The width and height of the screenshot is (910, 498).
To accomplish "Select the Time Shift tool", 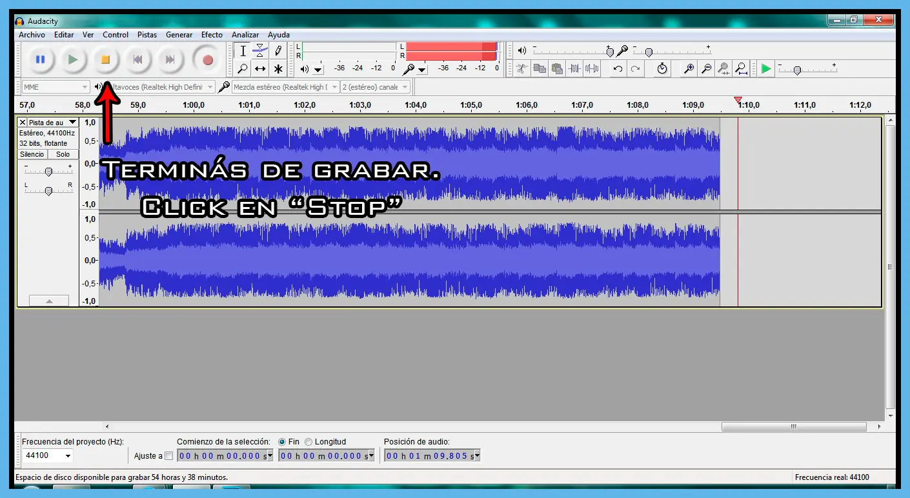I will pyautogui.click(x=260, y=68).
